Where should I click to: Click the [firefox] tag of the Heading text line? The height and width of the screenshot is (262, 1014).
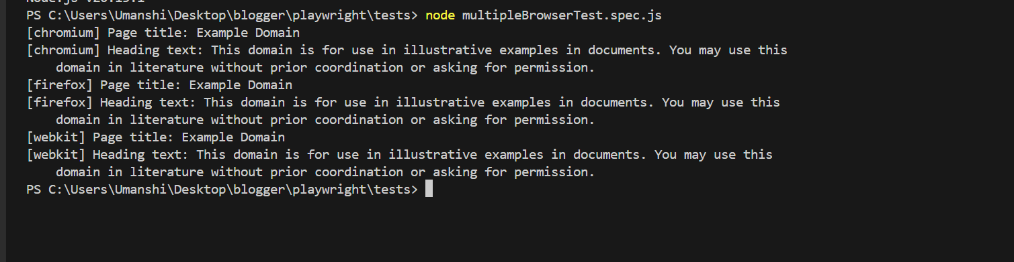tap(60, 102)
